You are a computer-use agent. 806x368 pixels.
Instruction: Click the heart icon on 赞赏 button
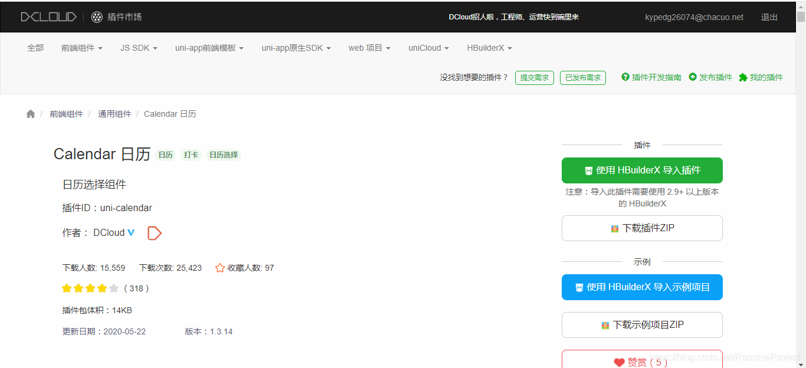(619, 363)
